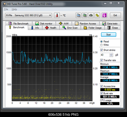
Task: Open the AAM tab
Action: pyautogui.click(x=64, y=24)
